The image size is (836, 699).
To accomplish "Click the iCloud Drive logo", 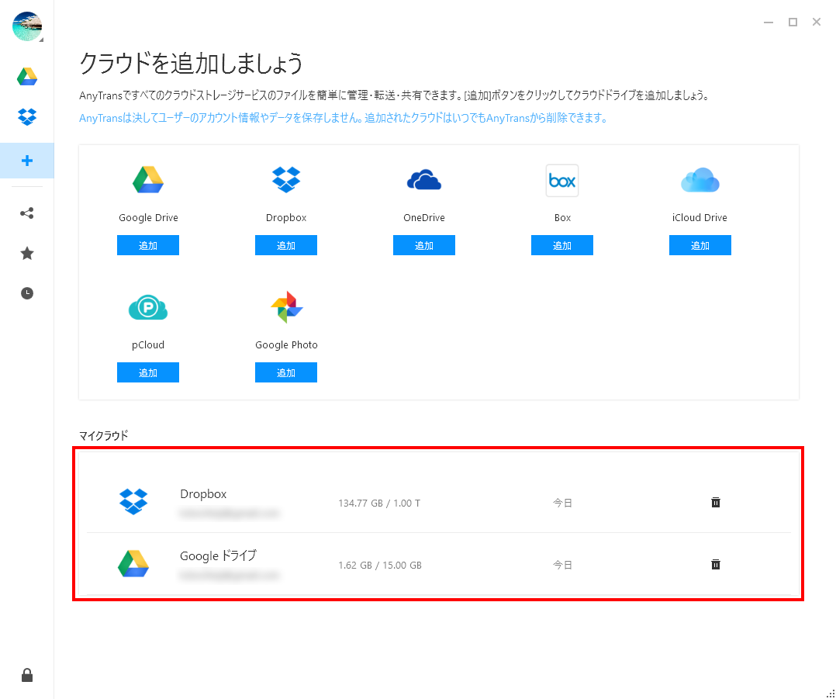I will 700,180.
